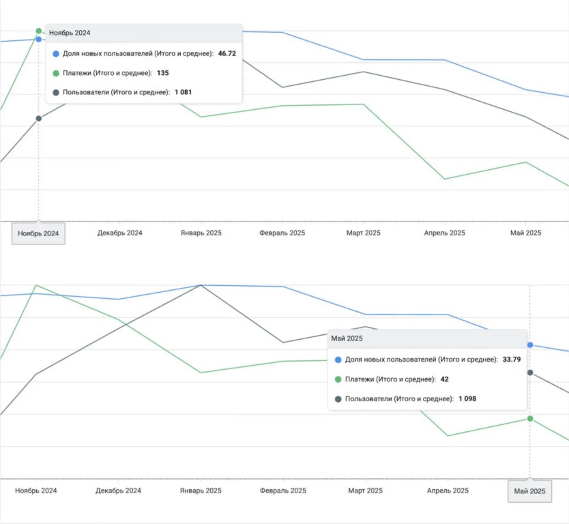This screenshot has width=569, height=524.
Task: Click blue legend dot in Май 2025 tooltip
Action: click(x=338, y=360)
